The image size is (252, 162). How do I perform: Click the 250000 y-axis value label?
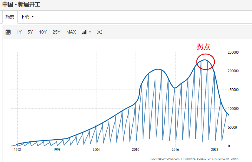[233, 52]
